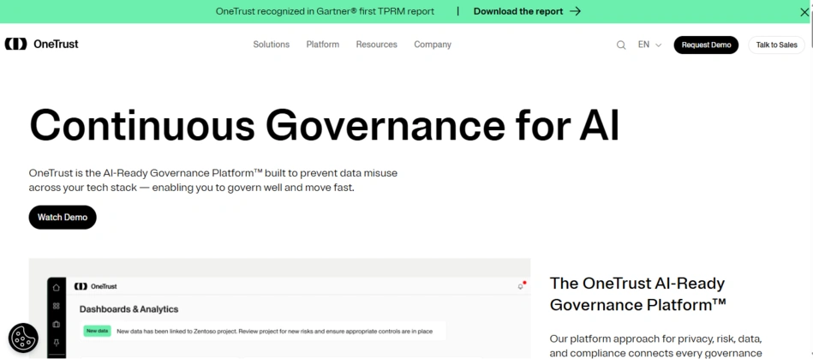This screenshot has height=359, width=813.
Task: Open the site search magnifier icon
Action: (620, 45)
